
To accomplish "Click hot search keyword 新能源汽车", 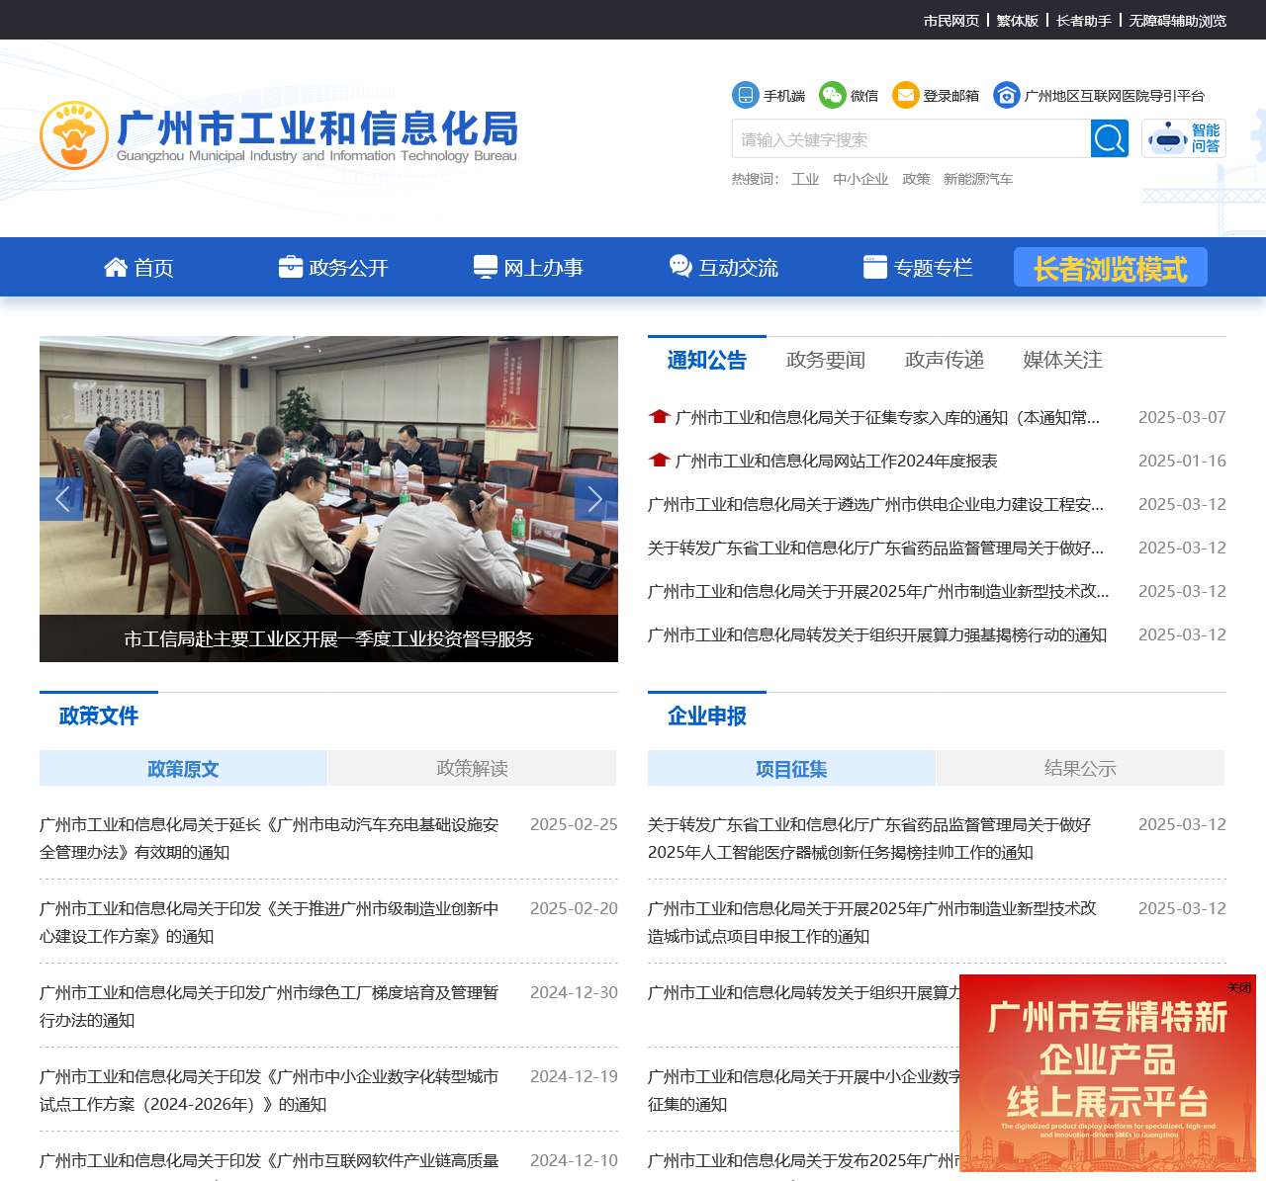I will click(978, 179).
